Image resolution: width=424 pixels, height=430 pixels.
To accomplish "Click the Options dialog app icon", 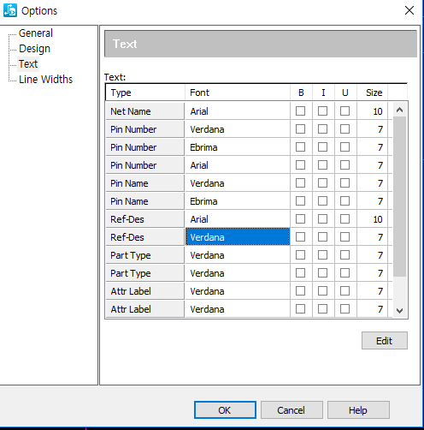I will 10,10.
